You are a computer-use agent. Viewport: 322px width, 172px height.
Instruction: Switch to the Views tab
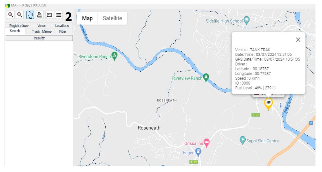coord(41,26)
